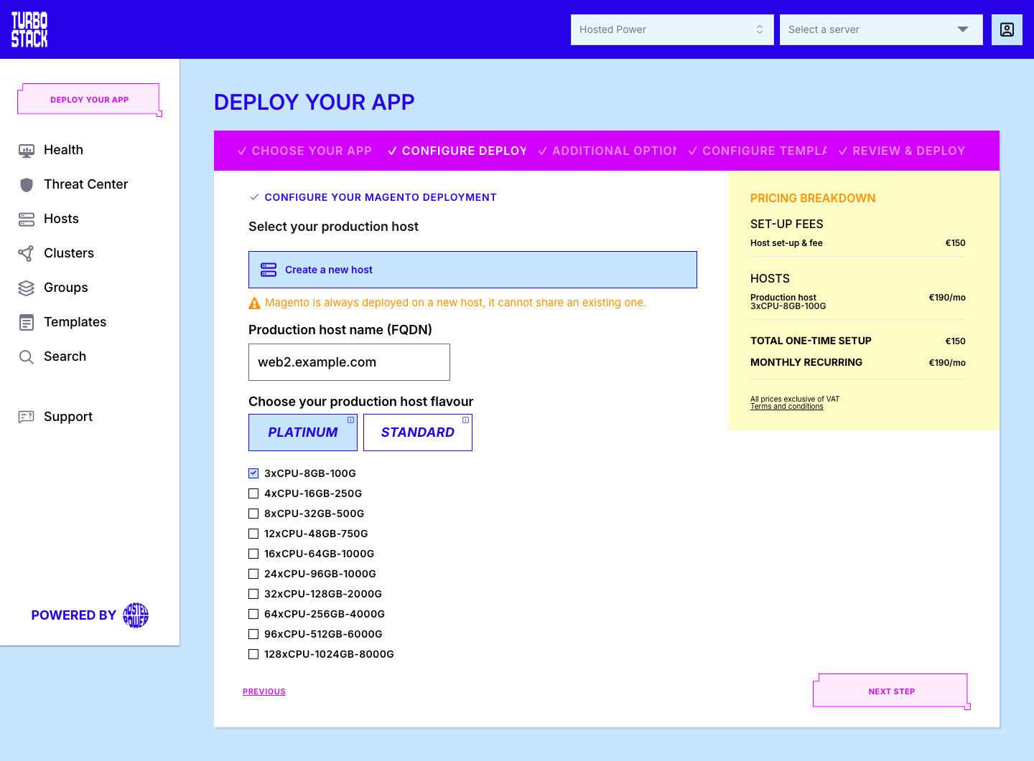Click the Production host name FQDN field

(349, 362)
